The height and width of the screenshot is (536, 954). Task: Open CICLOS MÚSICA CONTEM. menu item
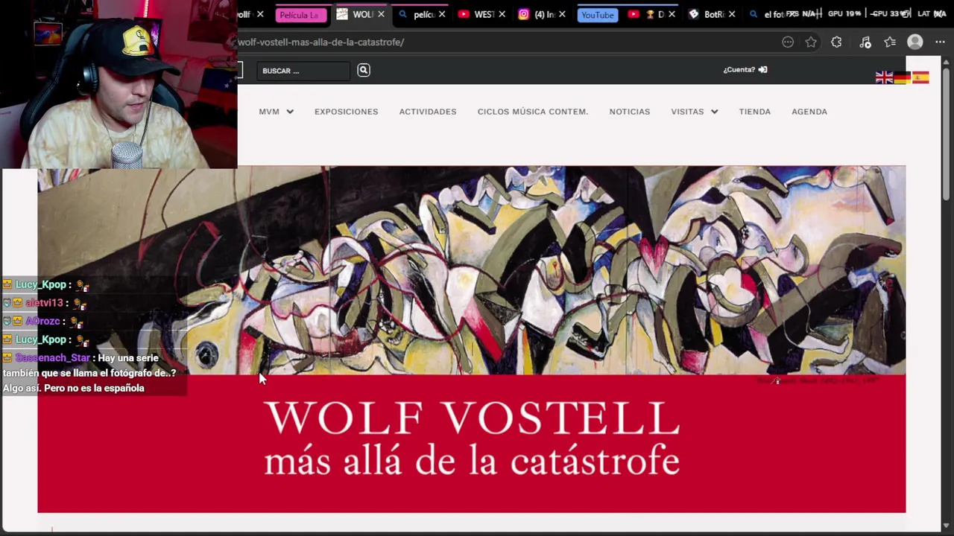[533, 112]
